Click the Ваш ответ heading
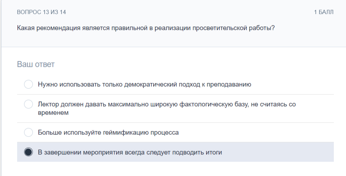This screenshot has width=346, height=176. click(x=36, y=64)
